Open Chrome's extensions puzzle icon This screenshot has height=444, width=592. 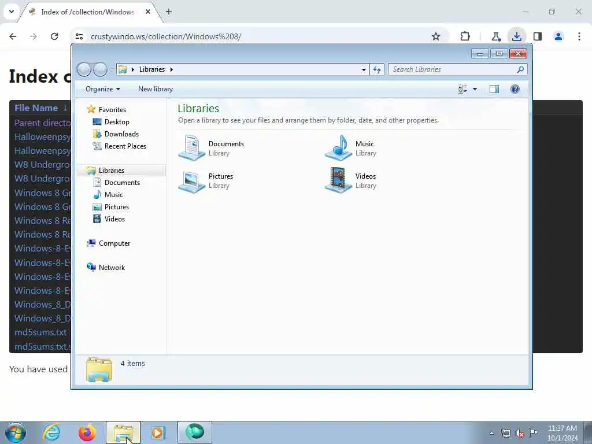(465, 36)
